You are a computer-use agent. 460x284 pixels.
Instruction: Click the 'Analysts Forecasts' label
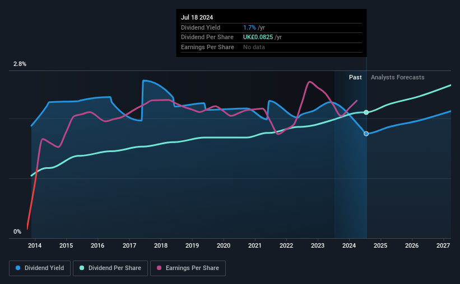pyautogui.click(x=397, y=77)
